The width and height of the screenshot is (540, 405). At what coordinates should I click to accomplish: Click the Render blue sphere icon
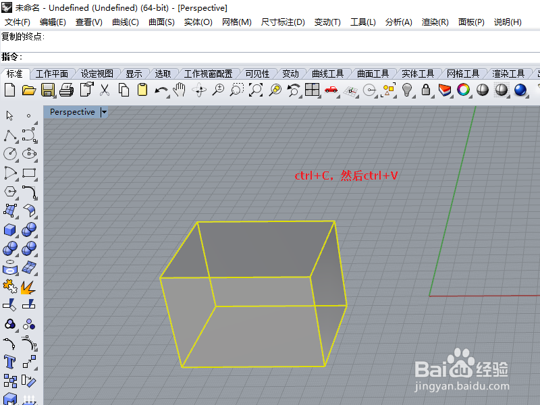tap(520, 90)
